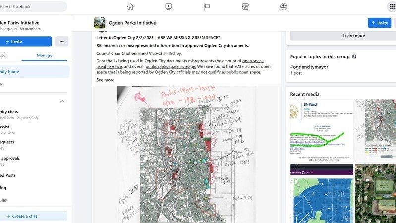396x223 pixels.
Task: Open aerial satellite photo media thumbnail
Action: [x=375, y=193]
